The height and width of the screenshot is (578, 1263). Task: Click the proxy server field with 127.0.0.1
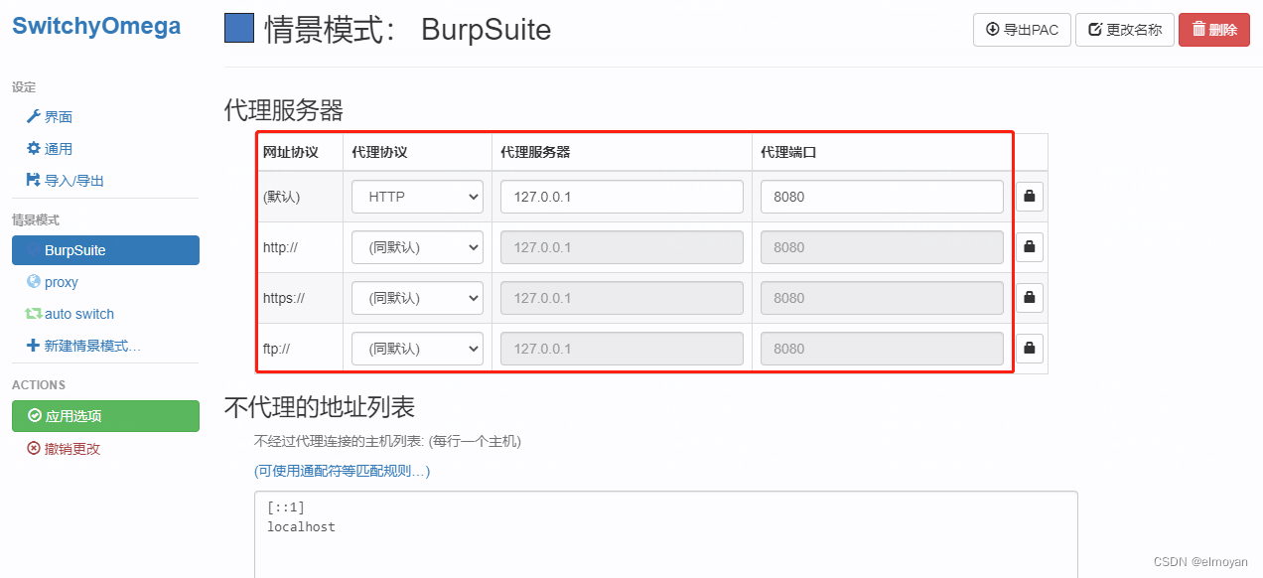click(x=622, y=197)
